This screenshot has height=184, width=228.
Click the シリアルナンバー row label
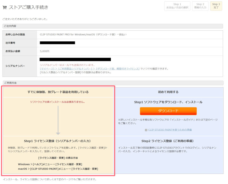15,66
